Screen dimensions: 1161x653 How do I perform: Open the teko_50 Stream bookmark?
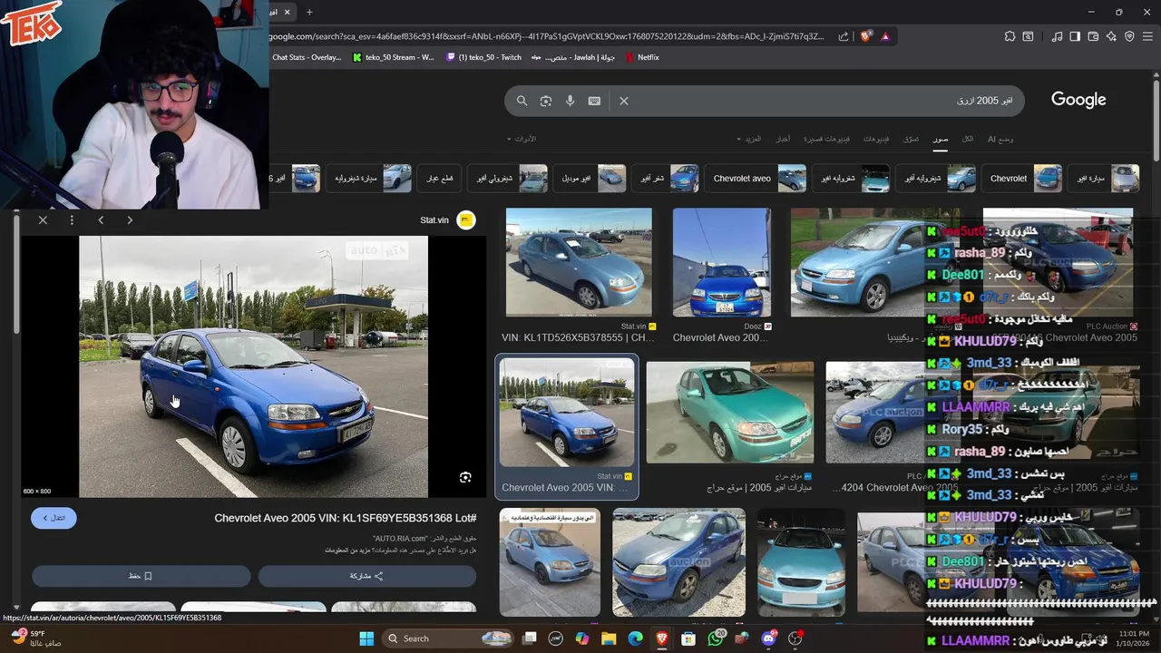pos(393,57)
